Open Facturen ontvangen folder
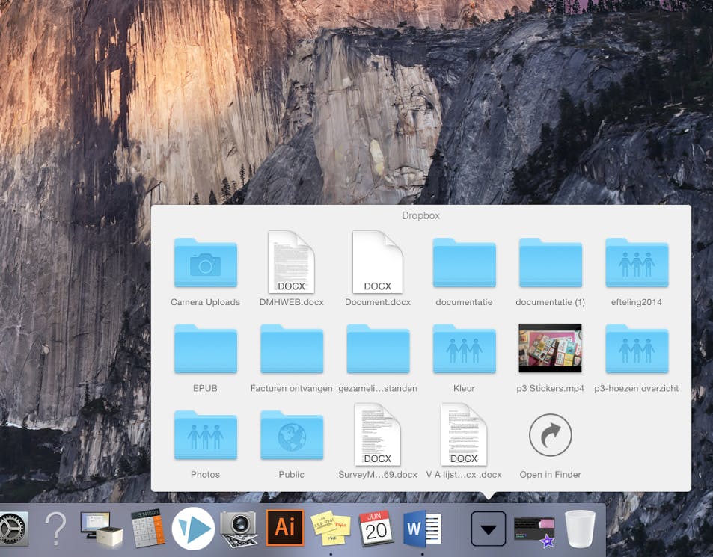Image resolution: width=713 pixels, height=557 pixels. point(292,349)
